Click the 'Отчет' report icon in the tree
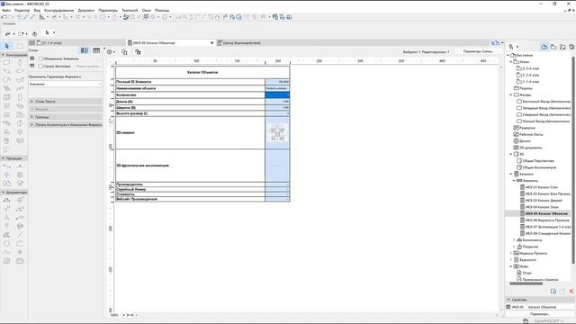 (519, 273)
